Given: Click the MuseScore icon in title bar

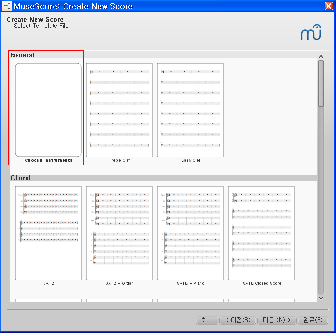Looking at the screenshot, I should point(7,6).
